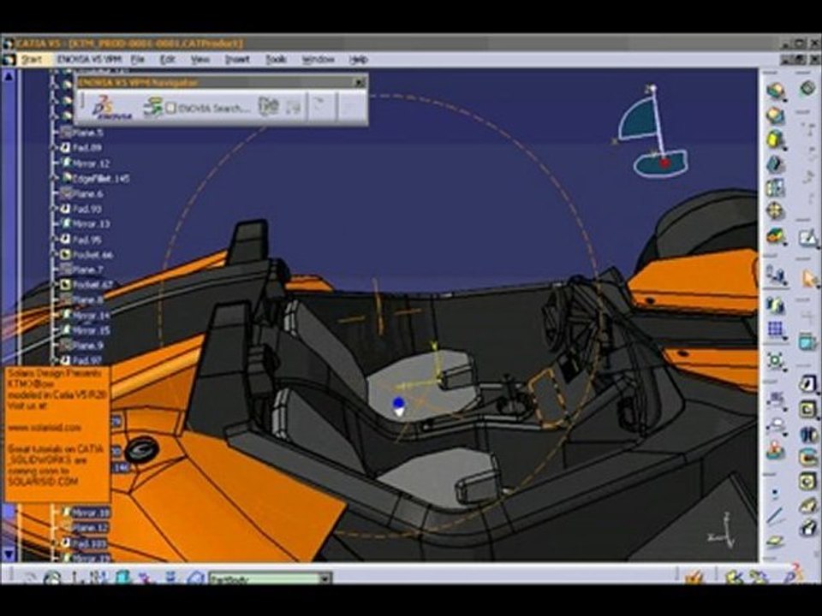Open the View menu
The image size is (822, 616).
tap(200, 60)
